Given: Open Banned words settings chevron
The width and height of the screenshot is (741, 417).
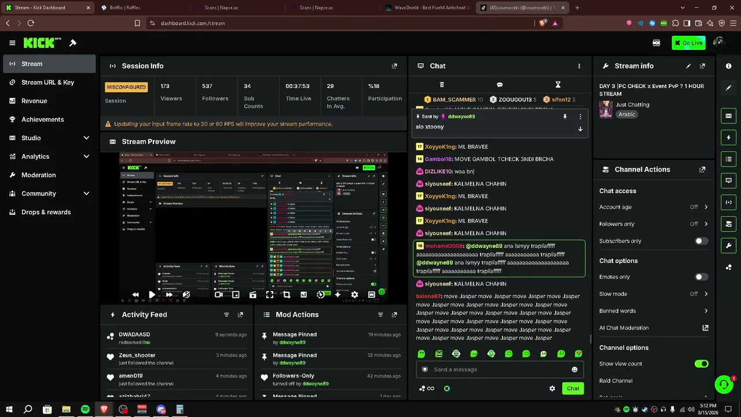Looking at the screenshot, I should [x=706, y=311].
